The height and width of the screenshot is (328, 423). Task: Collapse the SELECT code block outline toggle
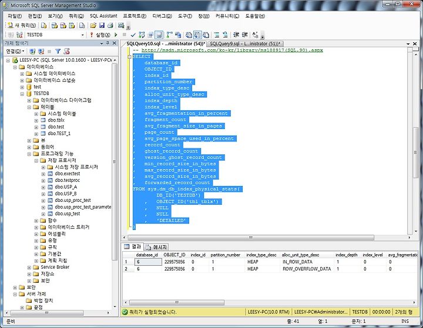pyautogui.click(x=129, y=56)
